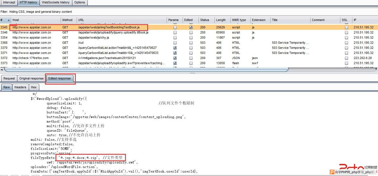This screenshot has width=378, height=176.
Task: Select the Edited response tab
Action: 60,78
